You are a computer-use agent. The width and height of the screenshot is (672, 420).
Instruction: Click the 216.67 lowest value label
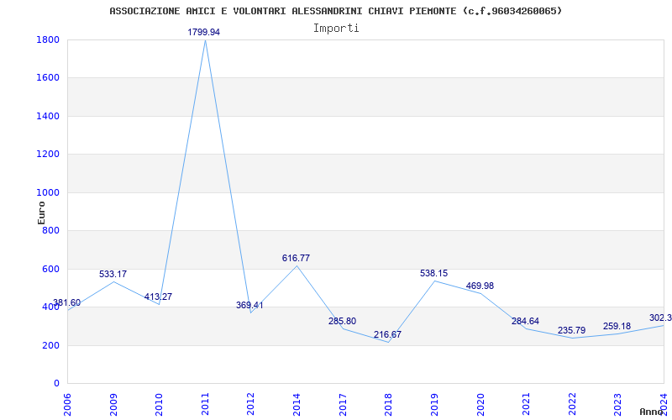pos(387,334)
